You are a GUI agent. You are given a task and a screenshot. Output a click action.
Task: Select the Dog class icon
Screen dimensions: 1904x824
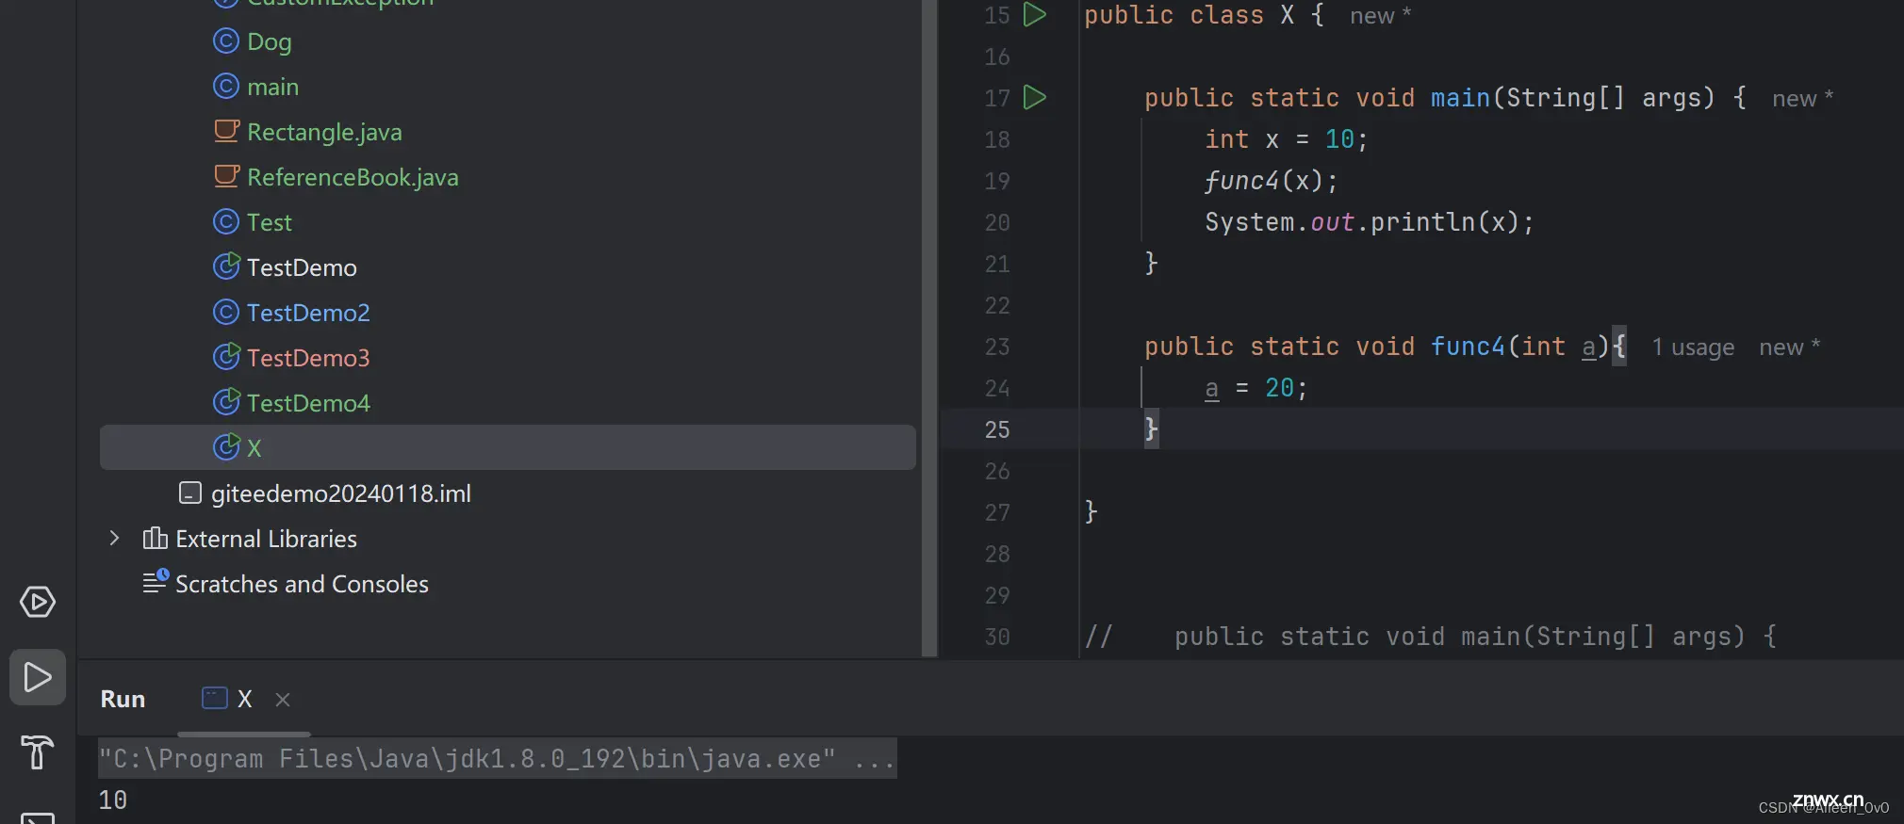coord(226,40)
